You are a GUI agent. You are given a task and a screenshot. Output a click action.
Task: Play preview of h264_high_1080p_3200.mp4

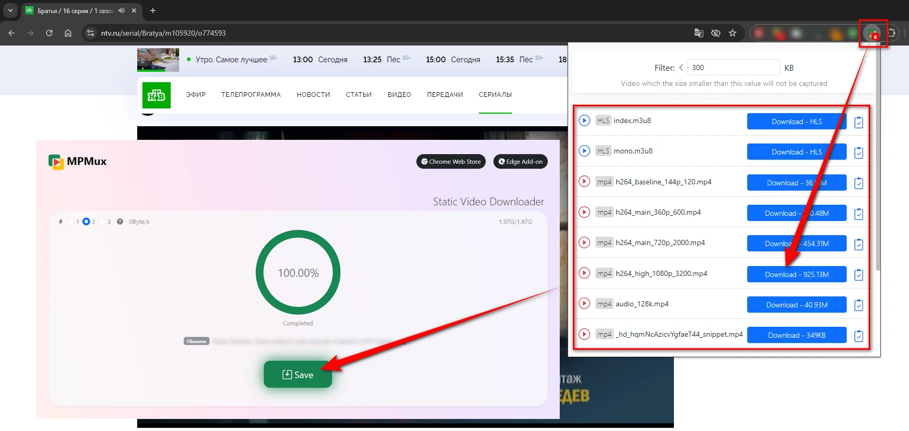(584, 273)
